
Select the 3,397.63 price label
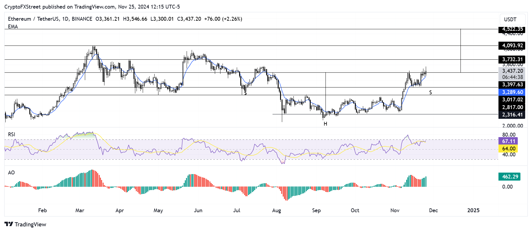(512, 85)
